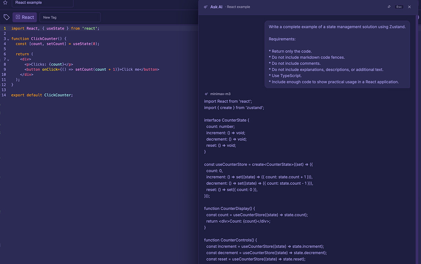Click the 'const increment = useCounterStore' line
The width and height of the screenshot is (421, 264).
pos(265,246)
